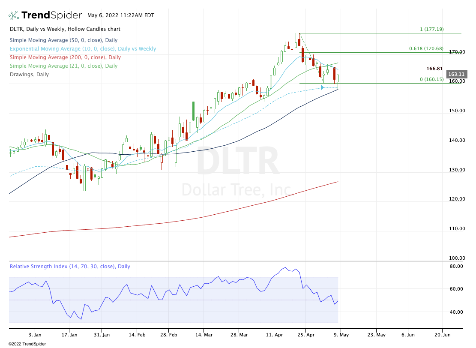This screenshot has height=348, width=476.
Task: Click the RSI 80.00 axis label
Action: [456, 266]
